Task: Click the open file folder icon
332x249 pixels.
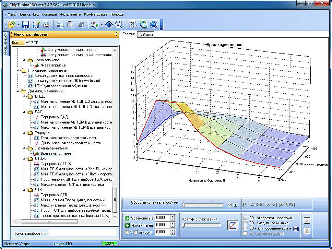Action: tap(11, 24)
